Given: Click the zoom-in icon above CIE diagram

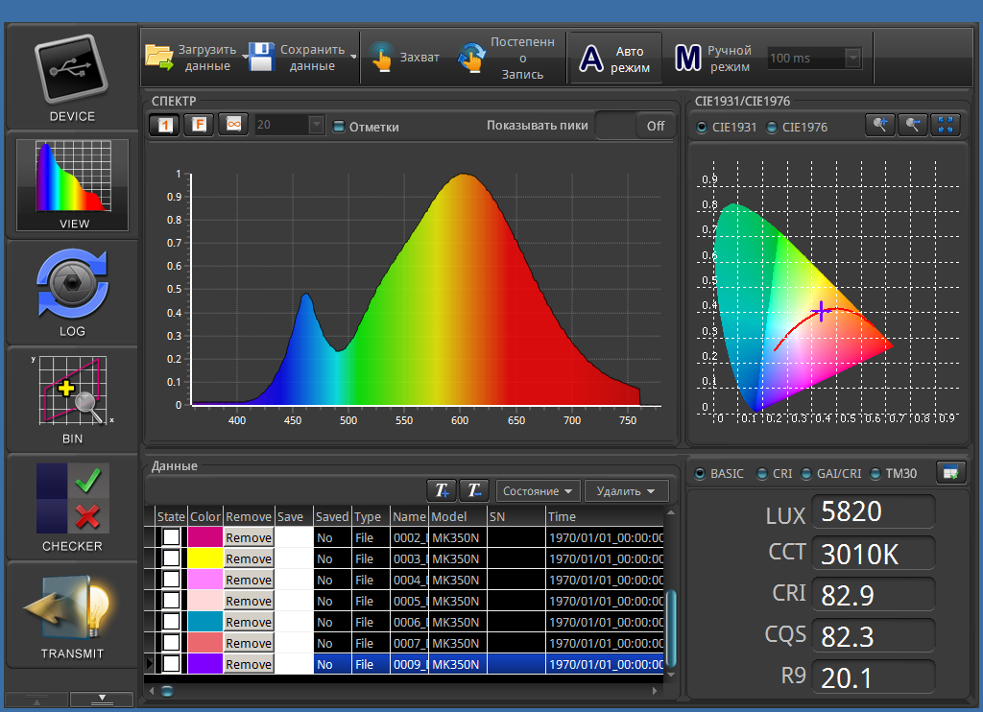Looking at the screenshot, I should click(x=879, y=126).
